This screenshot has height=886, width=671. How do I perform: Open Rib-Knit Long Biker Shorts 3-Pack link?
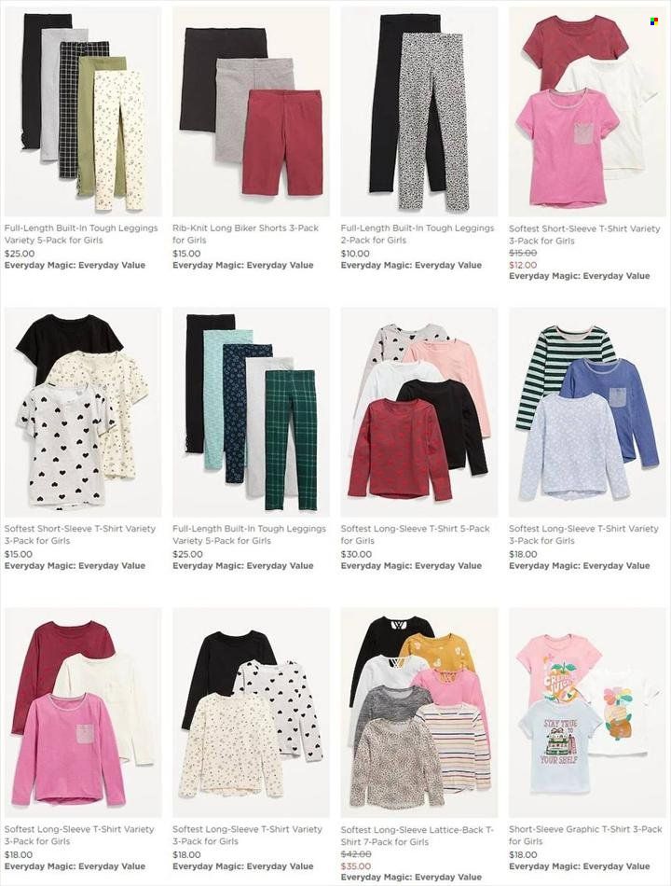pyautogui.click(x=246, y=234)
